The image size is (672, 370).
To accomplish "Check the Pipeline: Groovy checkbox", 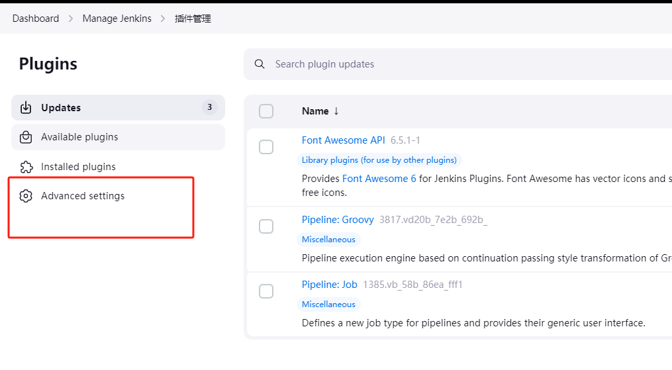I will pyautogui.click(x=266, y=226).
